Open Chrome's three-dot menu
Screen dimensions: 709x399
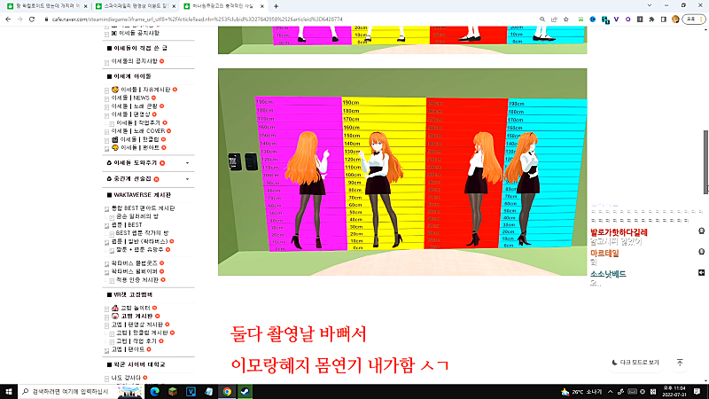coord(701,20)
